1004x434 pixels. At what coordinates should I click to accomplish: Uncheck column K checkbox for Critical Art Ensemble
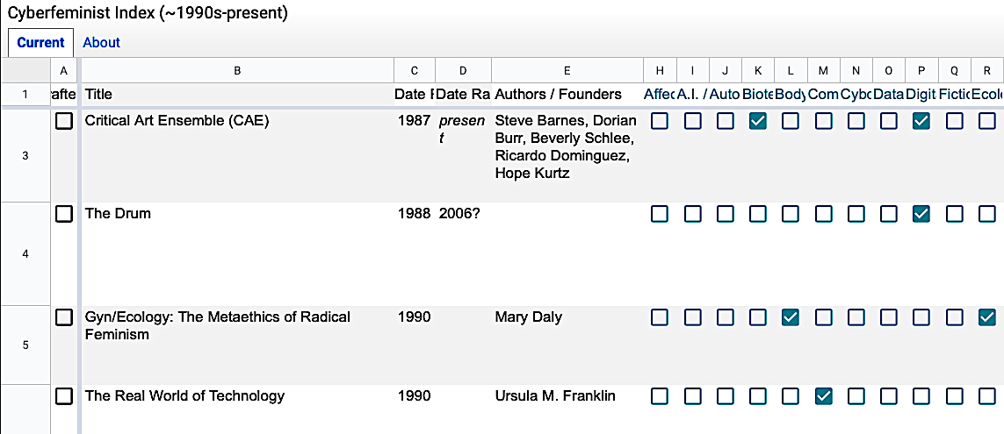(758, 122)
